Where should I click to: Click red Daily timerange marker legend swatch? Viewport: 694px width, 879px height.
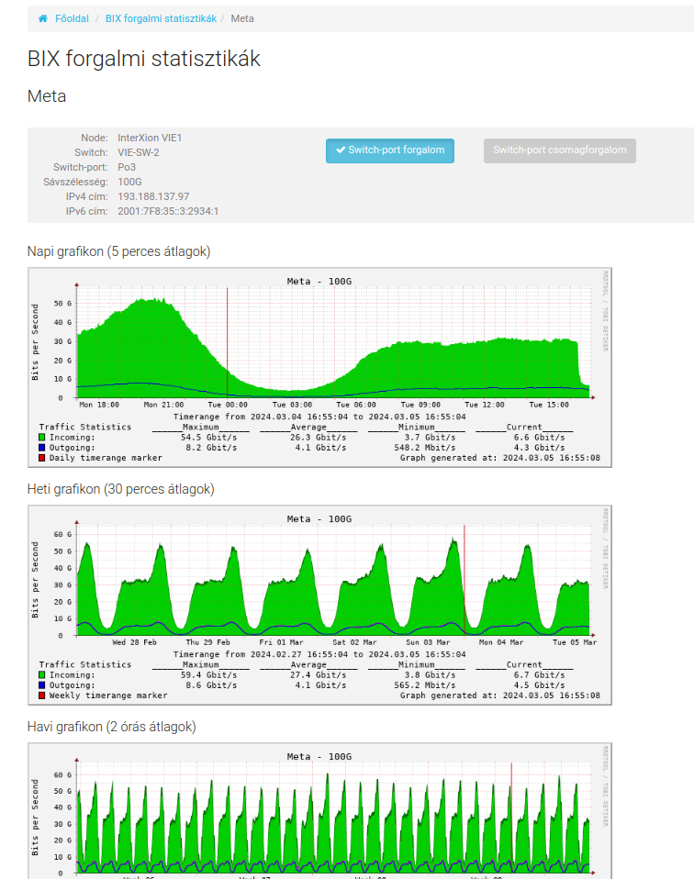point(42,458)
